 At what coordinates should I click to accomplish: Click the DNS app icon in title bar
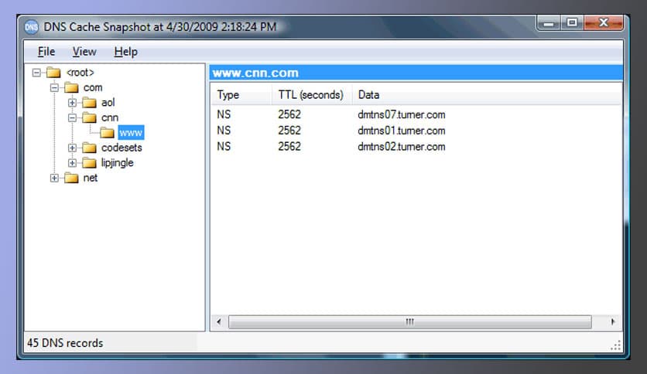(31, 27)
